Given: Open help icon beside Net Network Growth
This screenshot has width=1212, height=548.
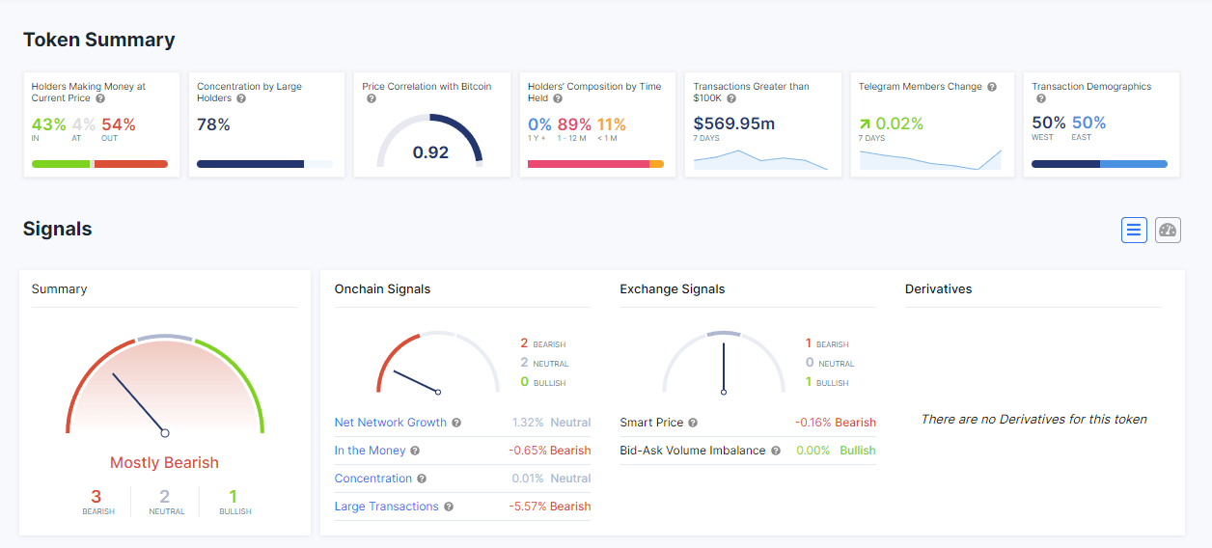Looking at the screenshot, I should 456,423.
